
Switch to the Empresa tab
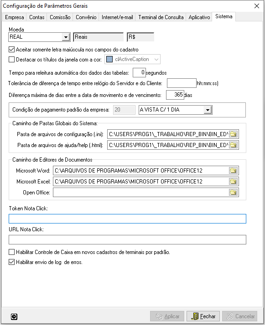click(x=14, y=17)
